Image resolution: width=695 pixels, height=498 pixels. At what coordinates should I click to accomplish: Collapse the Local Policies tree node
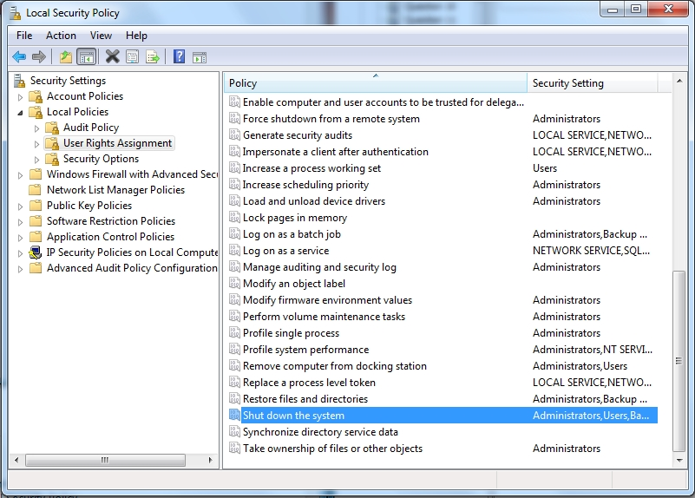coord(20,112)
